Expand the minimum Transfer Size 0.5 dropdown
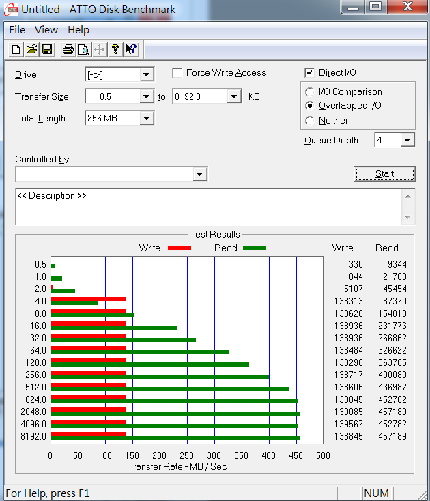The width and height of the screenshot is (430, 501). (x=146, y=96)
